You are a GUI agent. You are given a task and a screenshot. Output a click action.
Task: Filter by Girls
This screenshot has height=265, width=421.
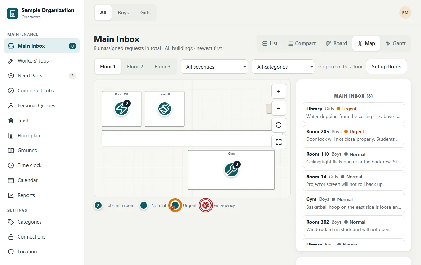(x=145, y=13)
